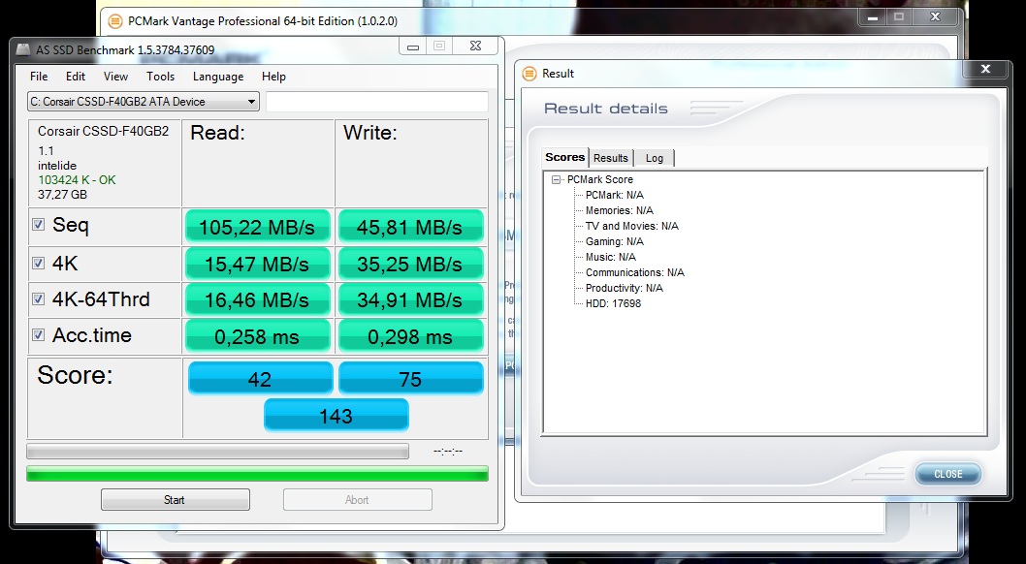Open the Corsair CSSD-F40GB2 drive dropdown
1026x564 pixels.
pos(144,102)
